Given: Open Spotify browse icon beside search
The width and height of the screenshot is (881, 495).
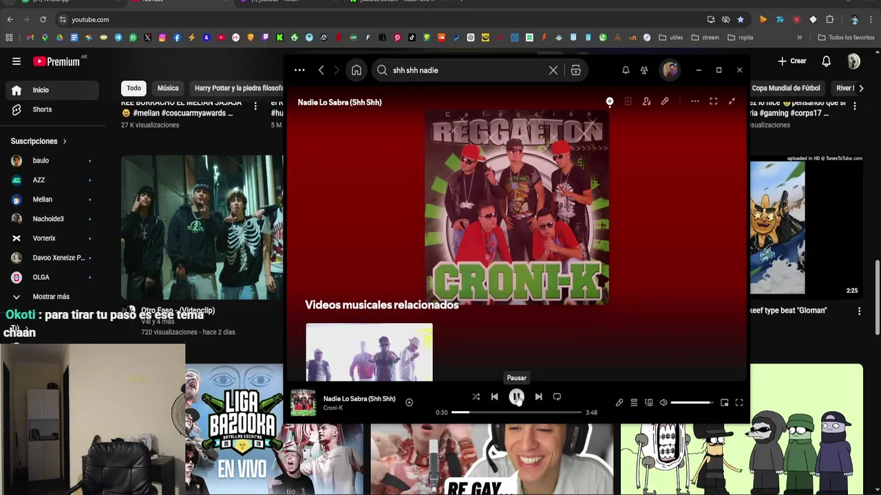Looking at the screenshot, I should pyautogui.click(x=576, y=70).
